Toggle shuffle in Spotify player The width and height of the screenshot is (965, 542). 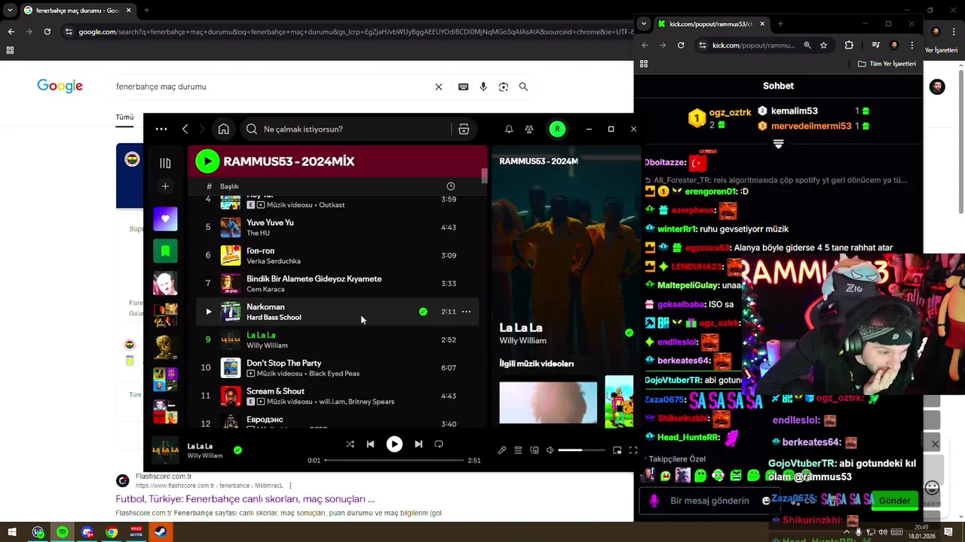(350, 444)
